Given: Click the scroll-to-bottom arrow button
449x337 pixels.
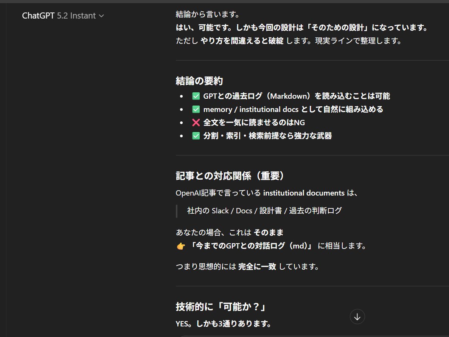Looking at the screenshot, I should 357,317.
